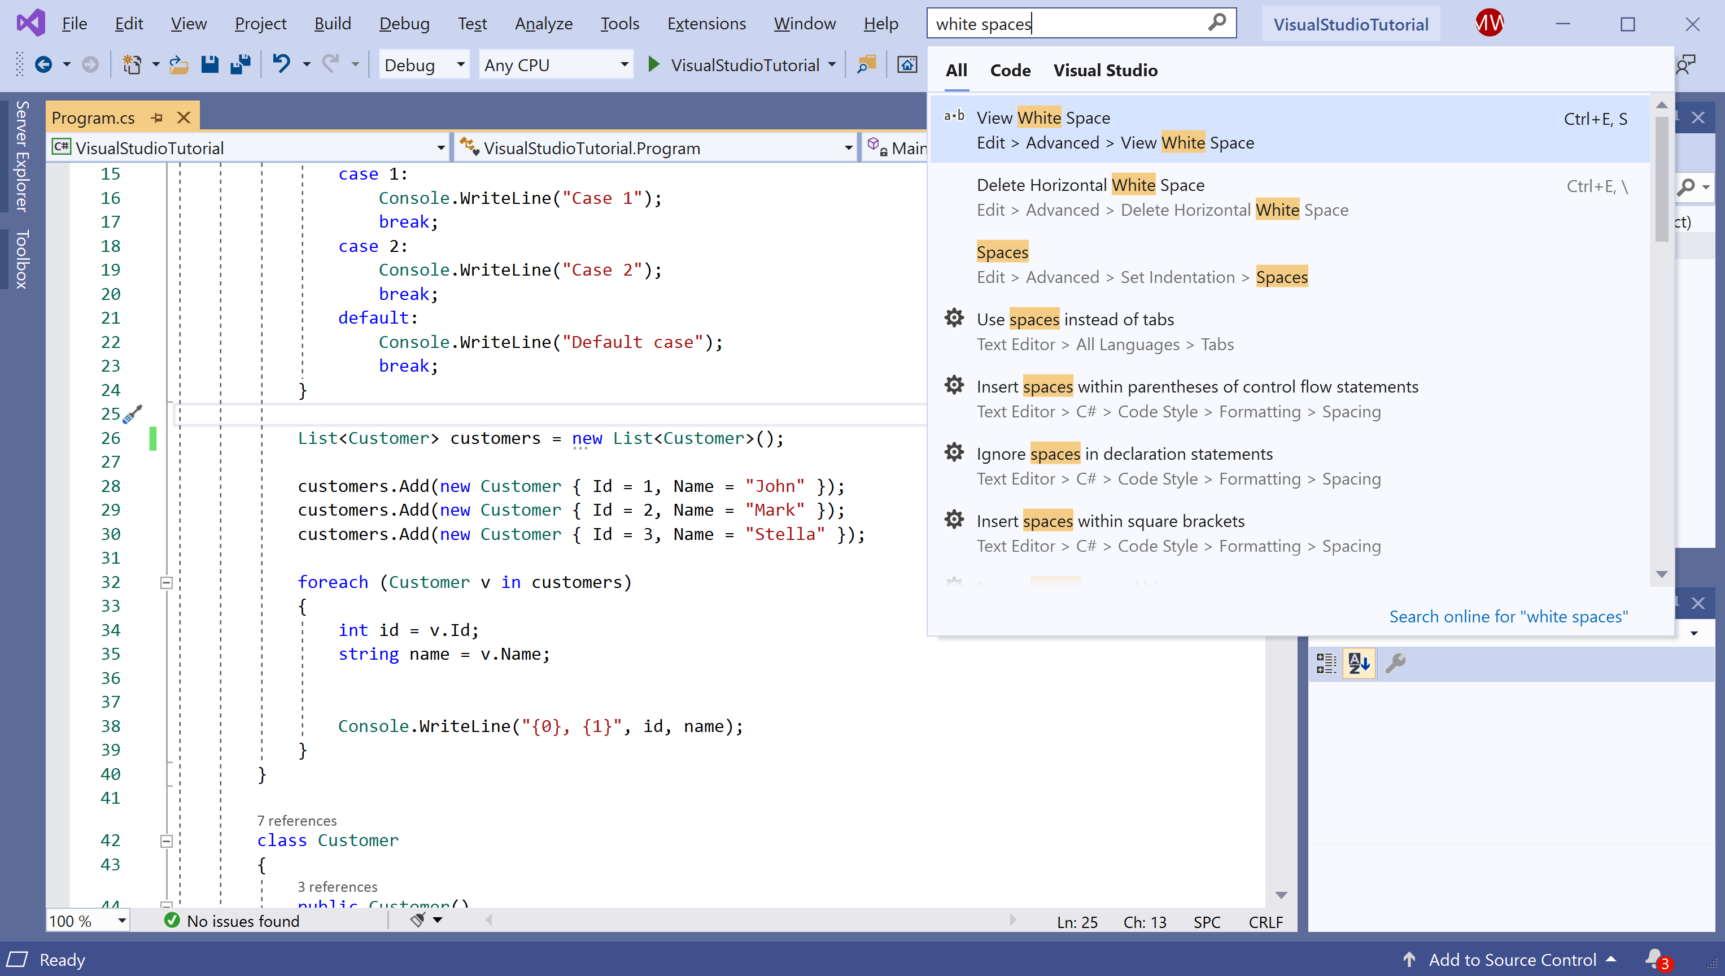Click the Save All toolbar icon
This screenshot has width=1725, height=976.
(x=240, y=65)
